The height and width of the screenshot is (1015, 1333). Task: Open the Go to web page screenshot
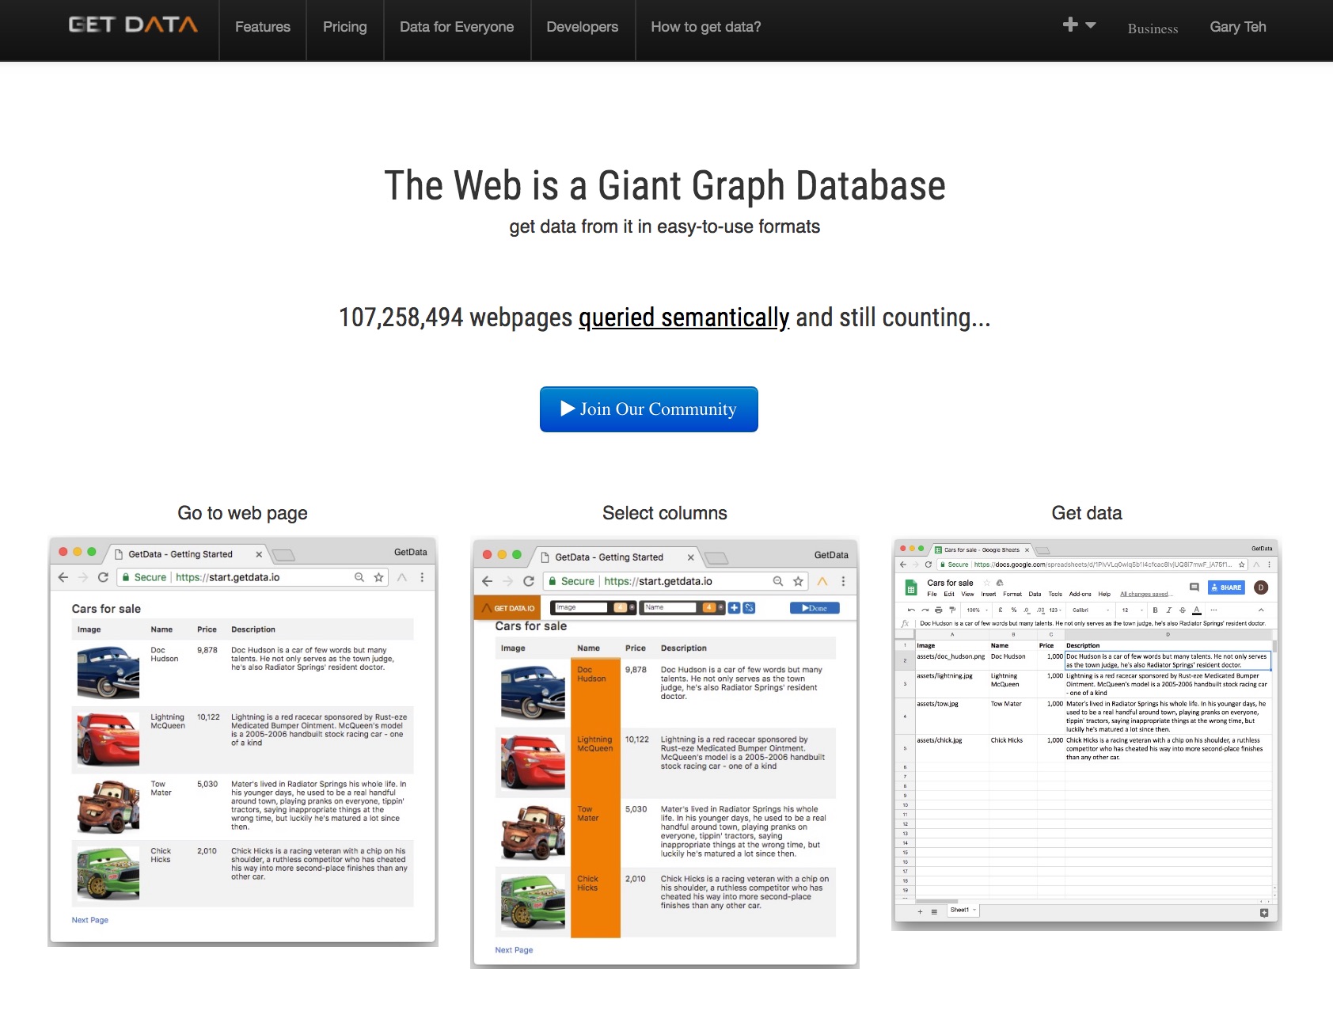243,742
